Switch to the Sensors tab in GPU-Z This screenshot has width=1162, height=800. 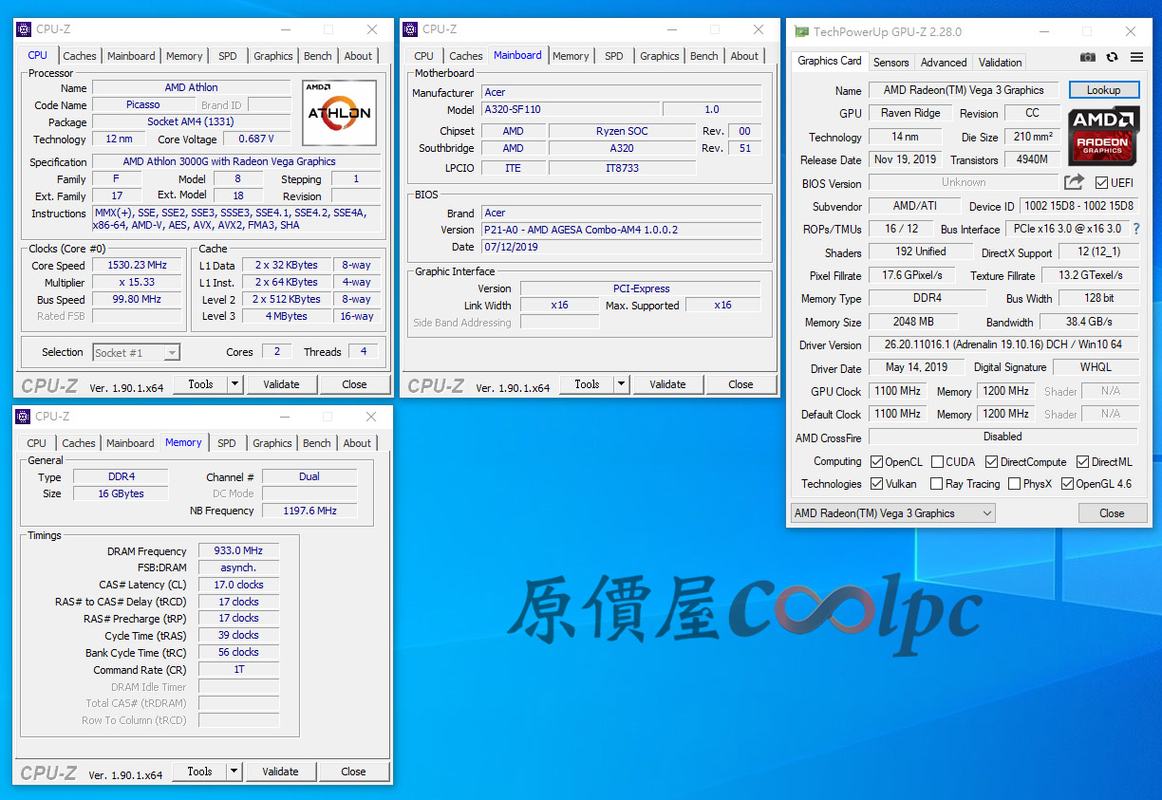(x=890, y=63)
